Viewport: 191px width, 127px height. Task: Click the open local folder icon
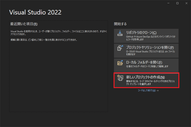pyautogui.click(x=120, y=63)
